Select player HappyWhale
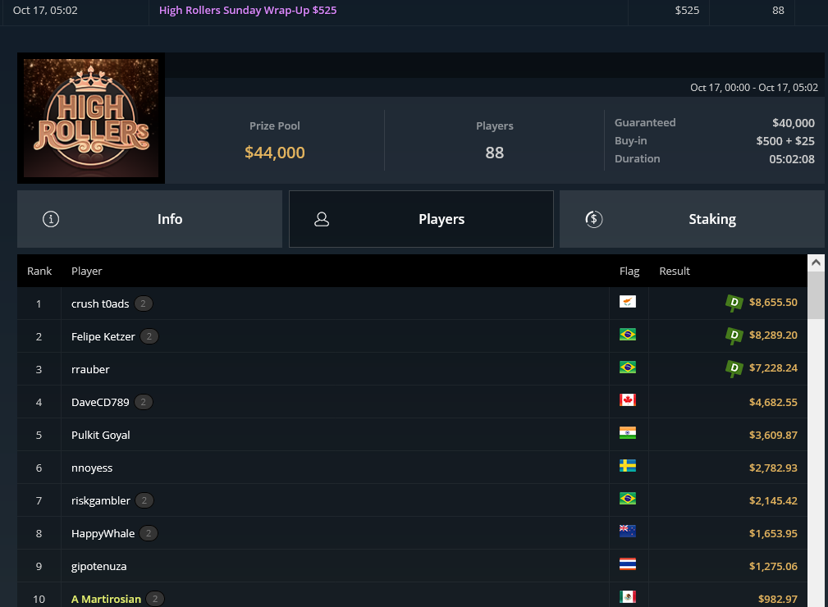828x607 pixels. click(x=103, y=533)
